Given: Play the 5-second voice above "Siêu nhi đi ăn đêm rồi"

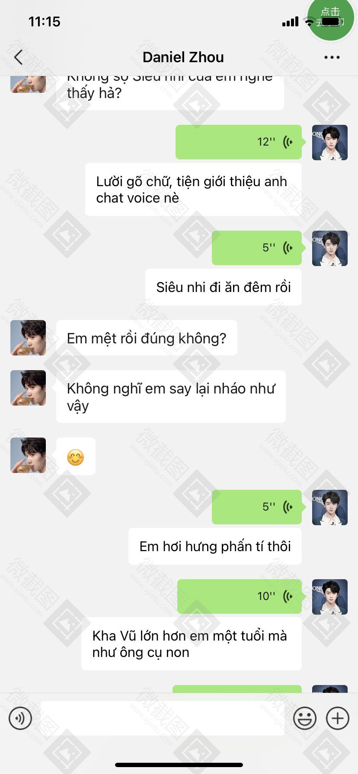Looking at the screenshot, I should (257, 248).
